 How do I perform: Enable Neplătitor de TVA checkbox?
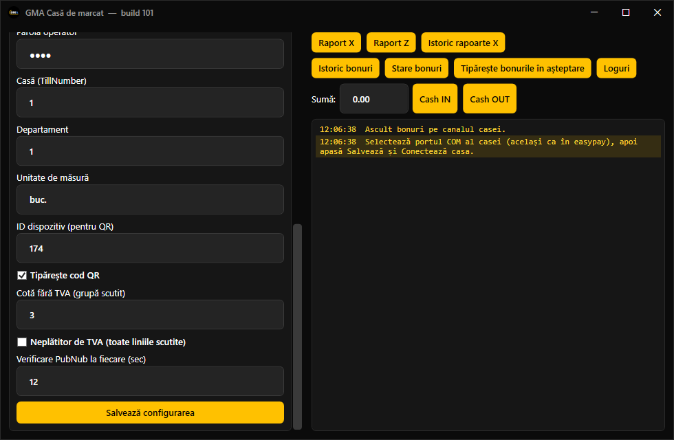coord(22,342)
